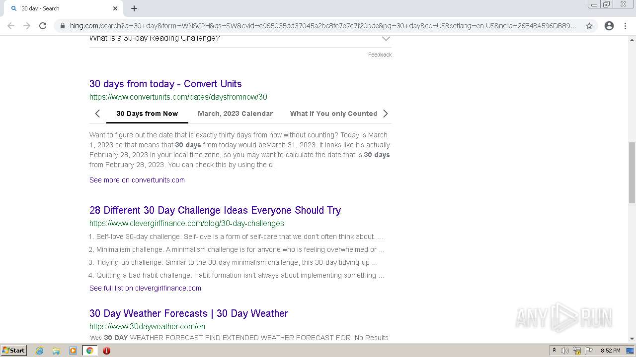The width and height of the screenshot is (636, 357).
Task: Open '28 Different 30 Day Challenge Ideas' result
Action: point(215,210)
